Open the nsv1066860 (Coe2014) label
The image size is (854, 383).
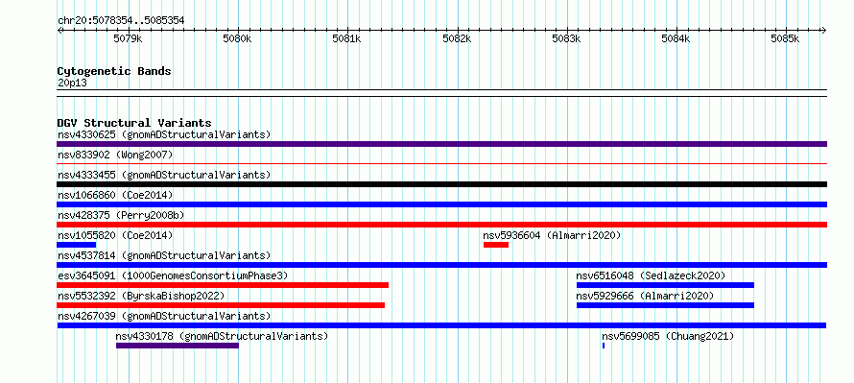tap(115, 195)
